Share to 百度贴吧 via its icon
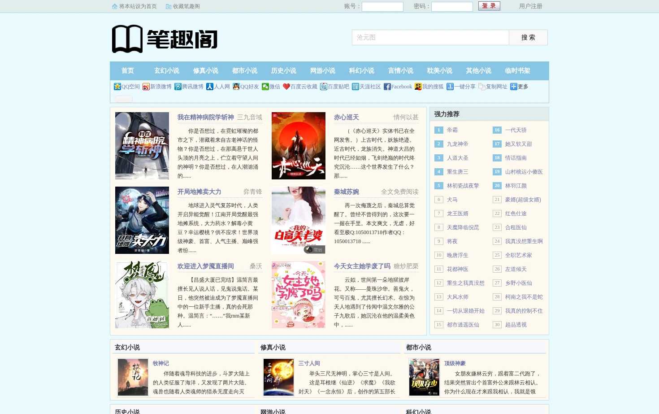 (x=324, y=87)
